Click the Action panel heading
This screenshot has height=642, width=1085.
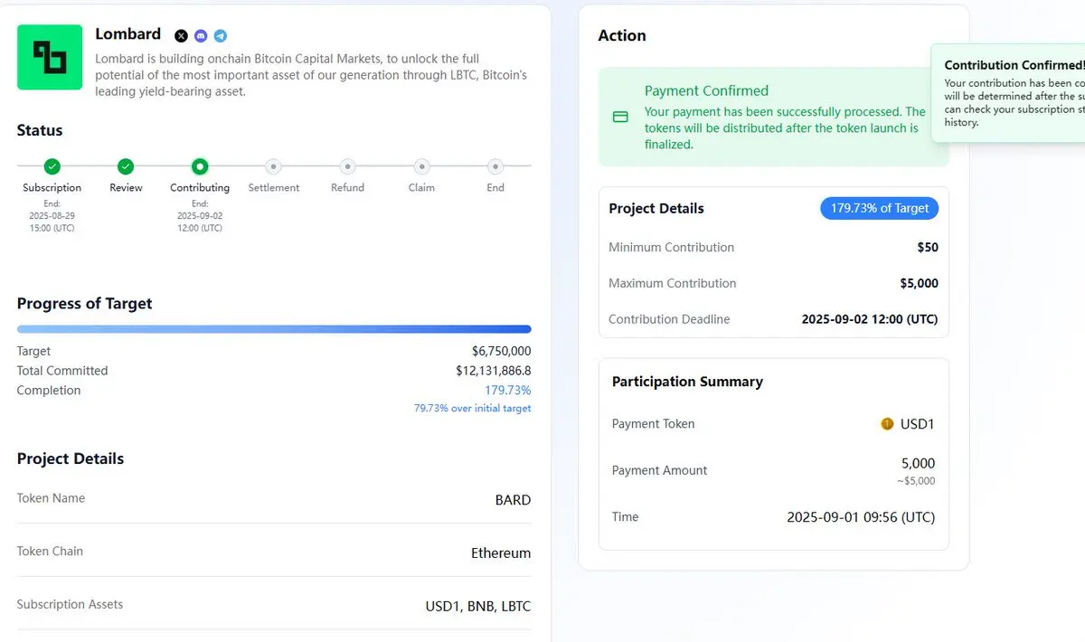click(x=622, y=35)
